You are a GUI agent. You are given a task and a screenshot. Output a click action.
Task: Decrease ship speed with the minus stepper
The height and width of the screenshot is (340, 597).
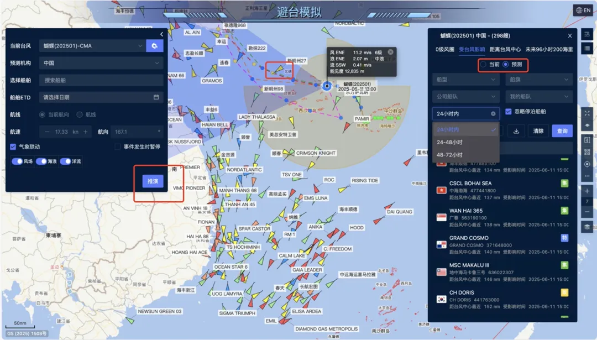47,132
